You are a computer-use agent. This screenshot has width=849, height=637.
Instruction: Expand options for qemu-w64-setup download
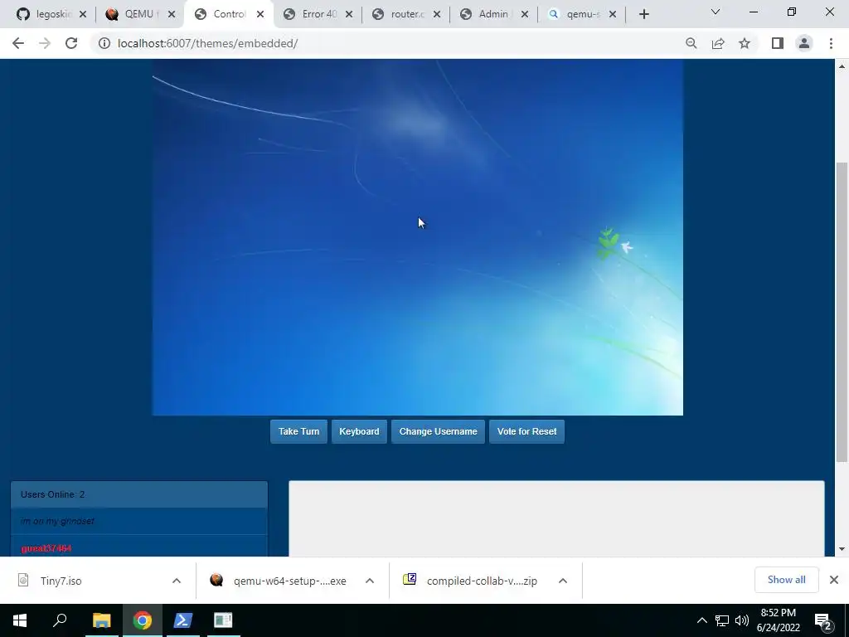(x=370, y=581)
